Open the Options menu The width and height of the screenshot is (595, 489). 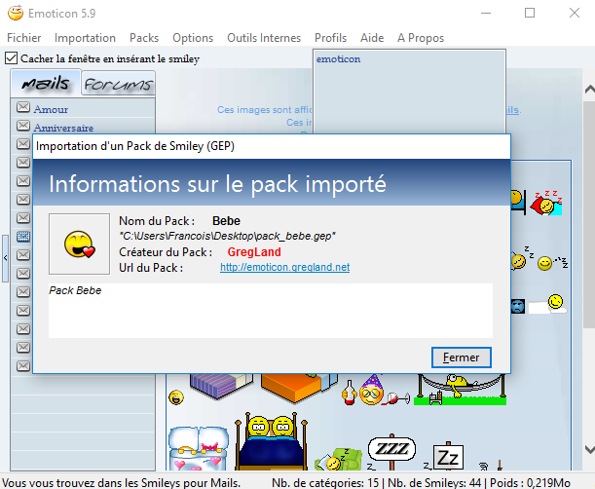coord(193,38)
